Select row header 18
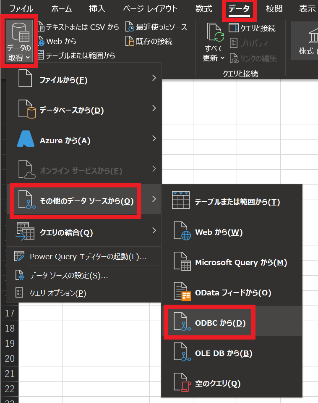This screenshot has width=318, height=403. [10, 328]
